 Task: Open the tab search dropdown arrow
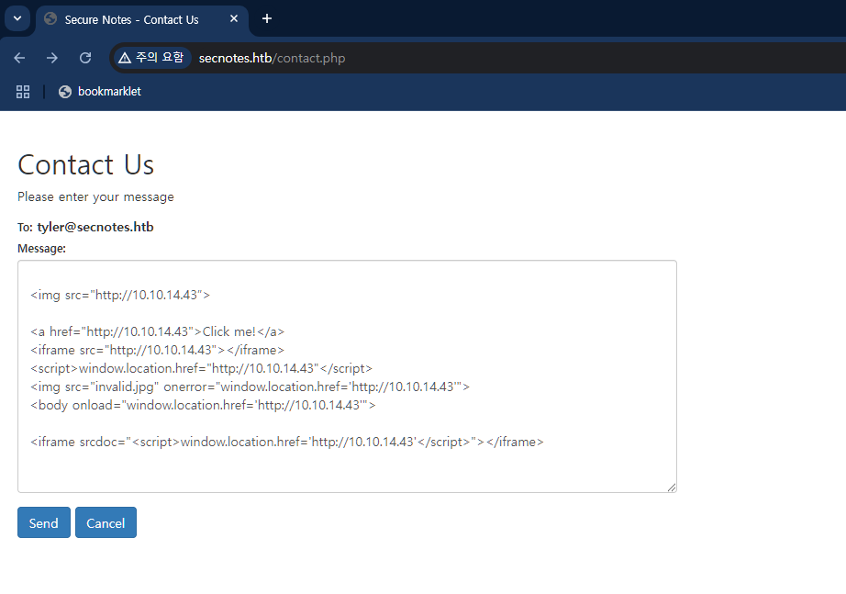tap(17, 19)
